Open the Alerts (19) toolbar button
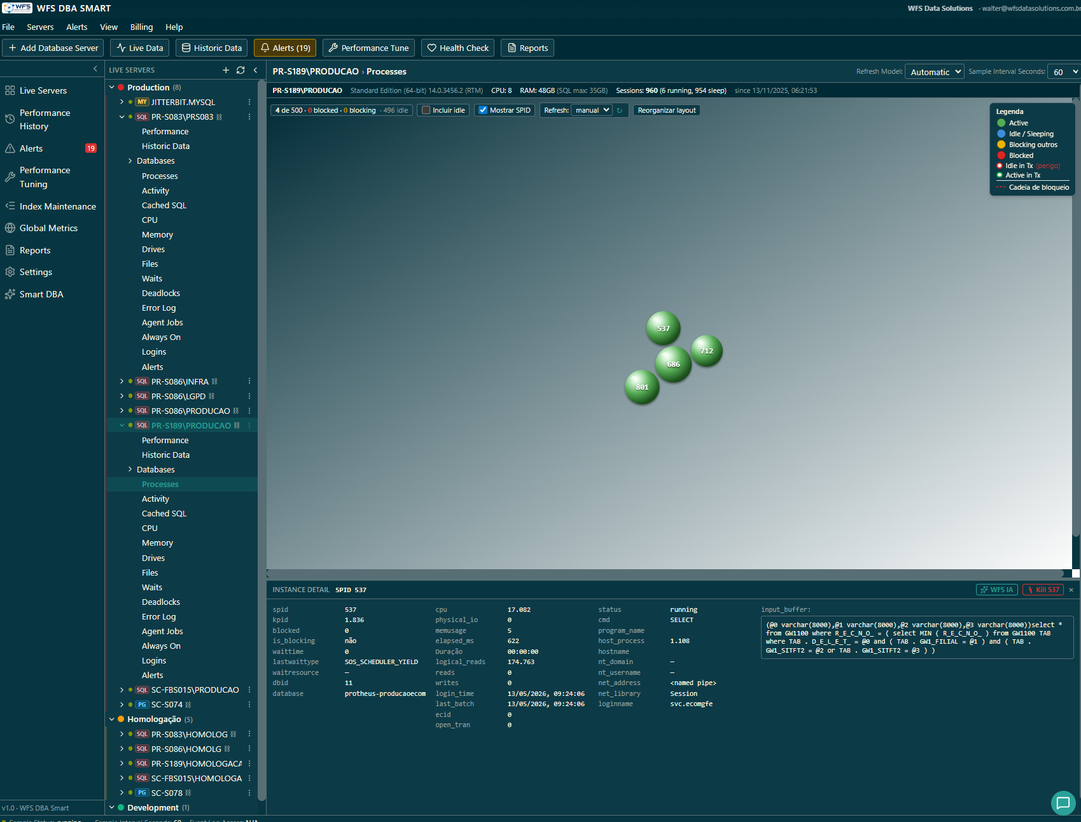 (x=285, y=48)
